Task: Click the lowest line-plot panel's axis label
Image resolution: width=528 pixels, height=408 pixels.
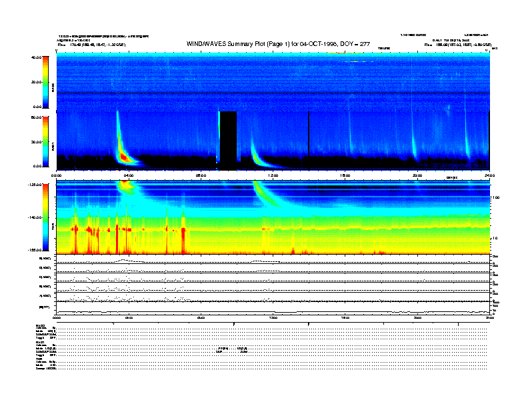Action: coord(45,307)
